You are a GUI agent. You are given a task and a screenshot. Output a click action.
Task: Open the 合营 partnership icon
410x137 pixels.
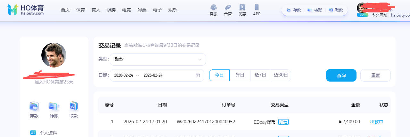click(228, 8)
